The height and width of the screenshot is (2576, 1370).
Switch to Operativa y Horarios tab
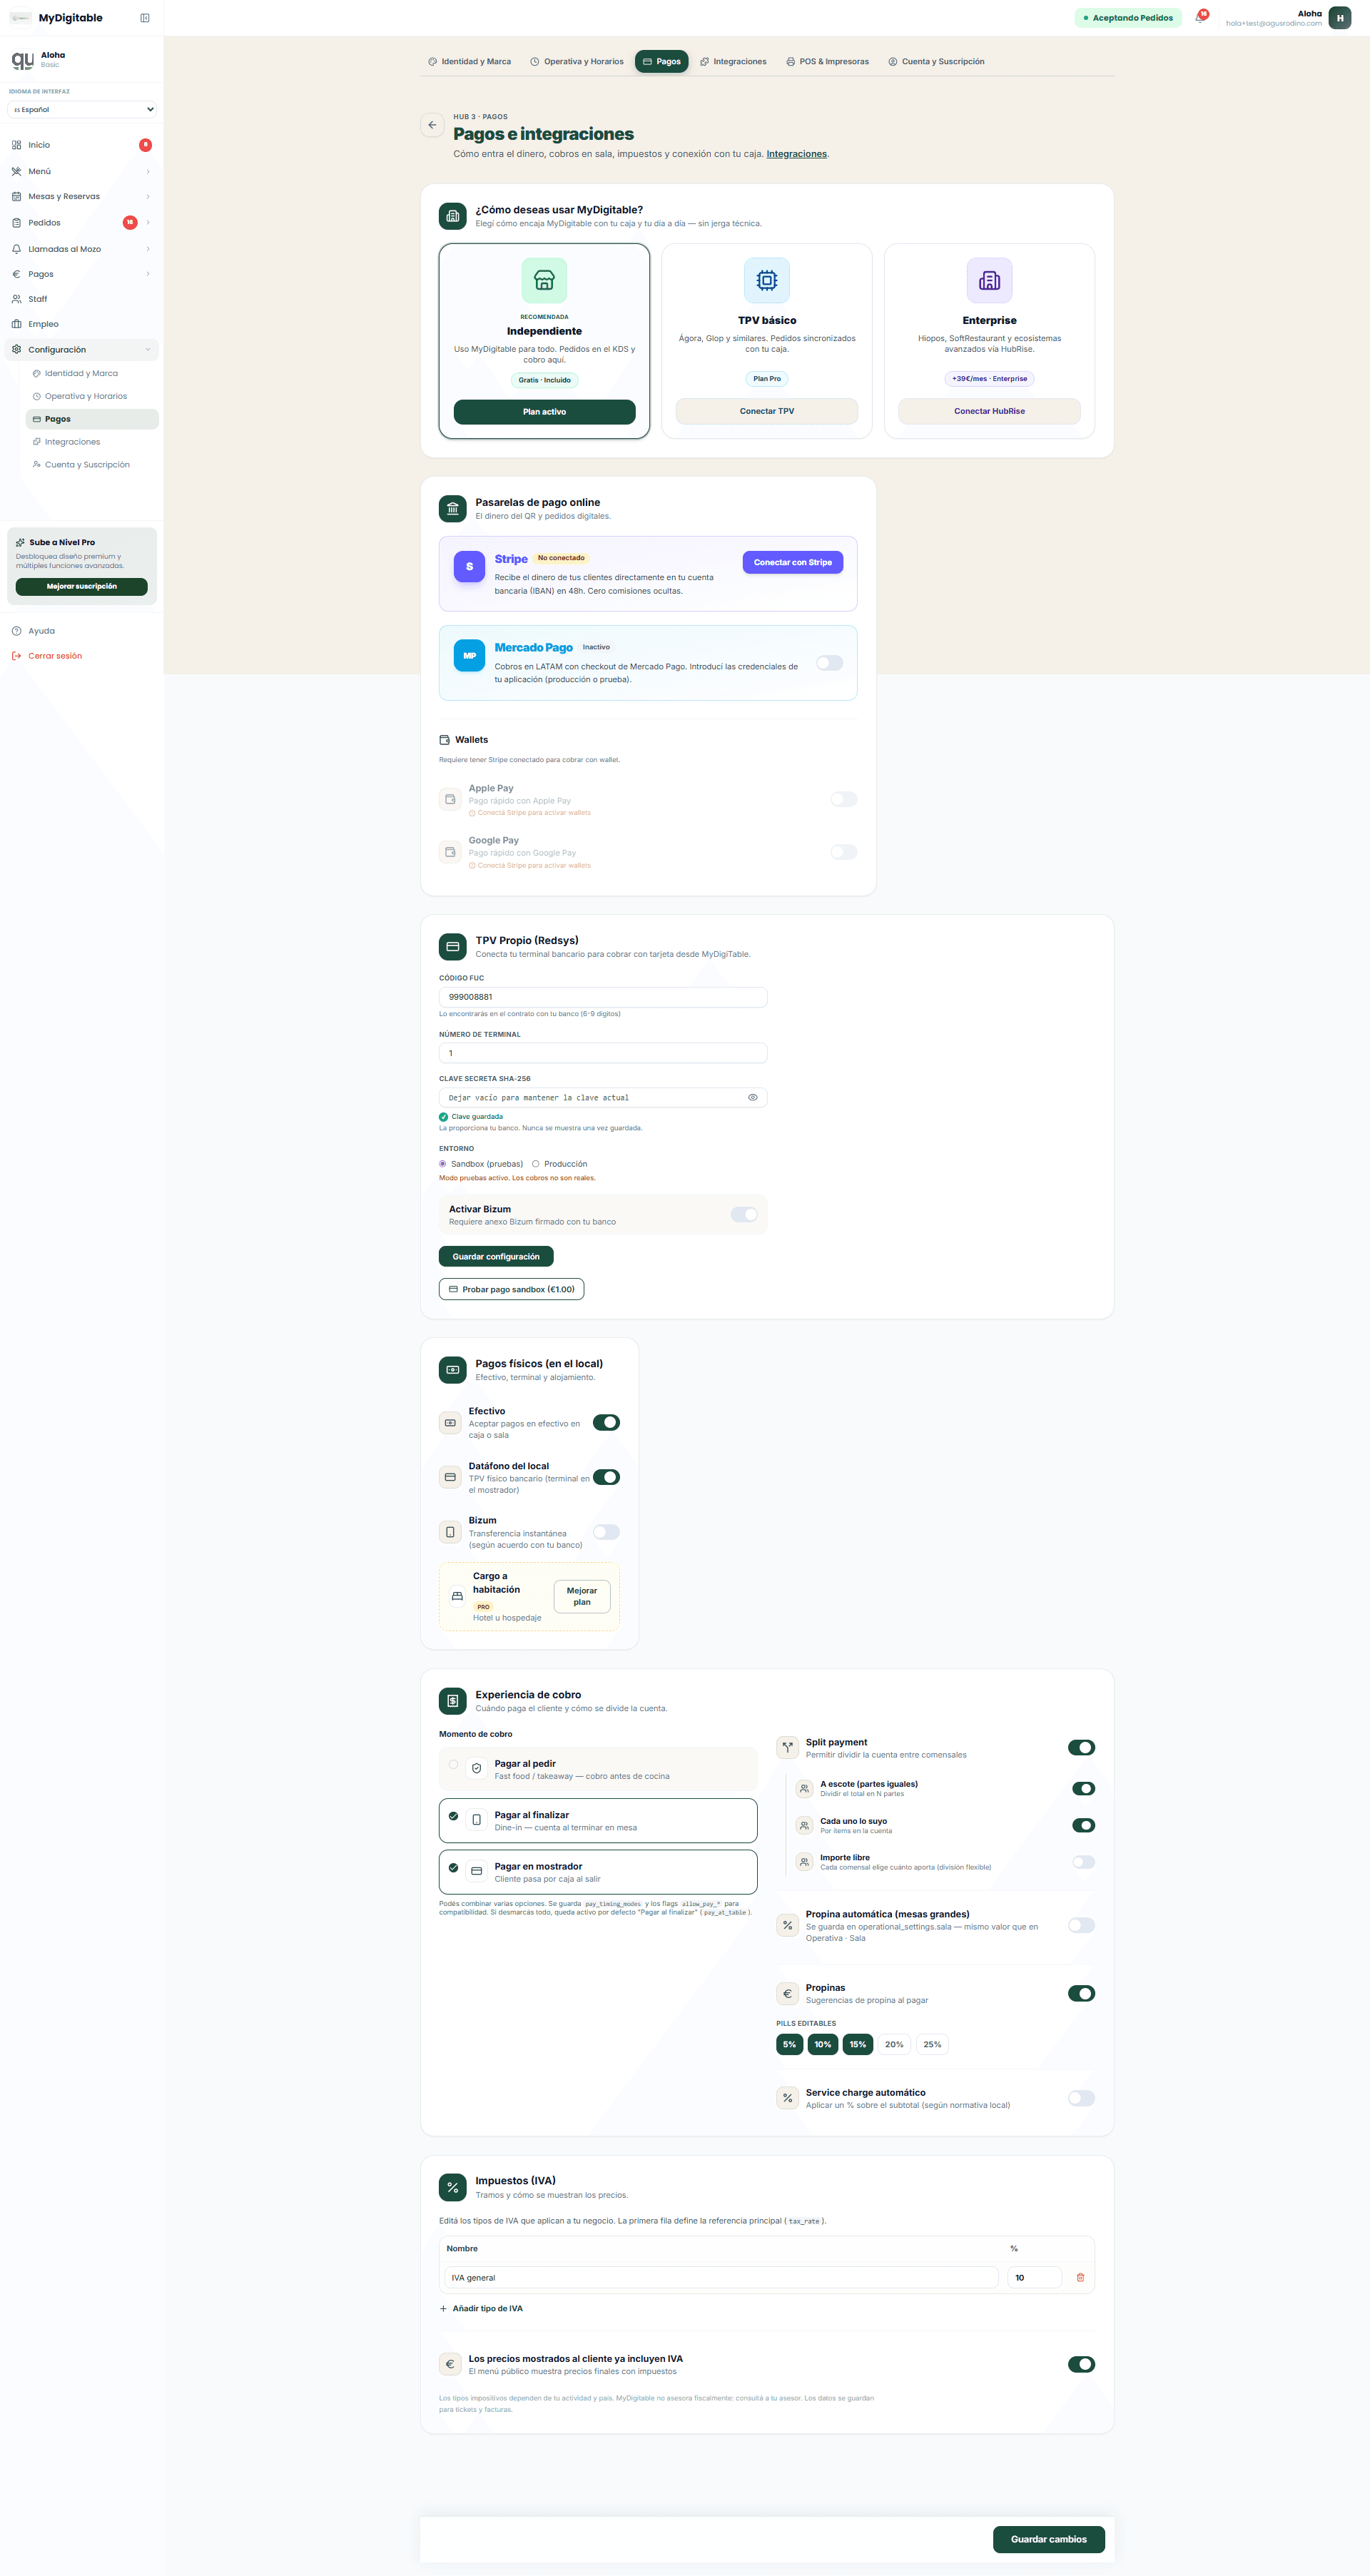(x=577, y=62)
